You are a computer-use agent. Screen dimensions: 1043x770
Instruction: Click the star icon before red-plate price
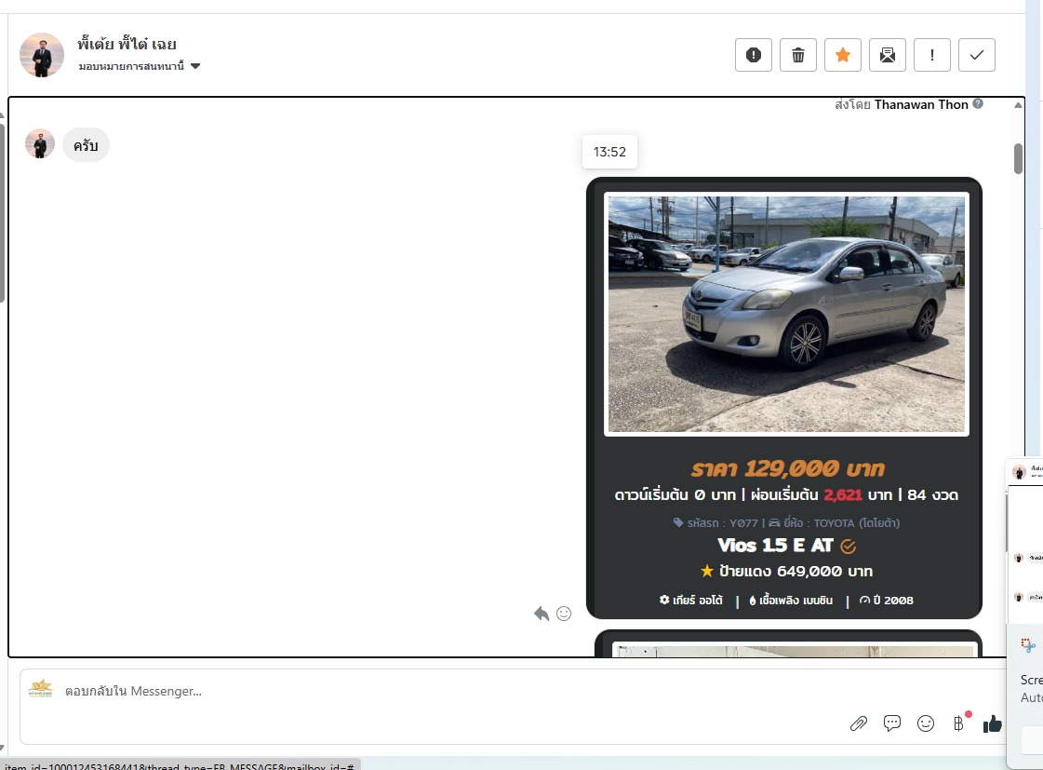(707, 571)
